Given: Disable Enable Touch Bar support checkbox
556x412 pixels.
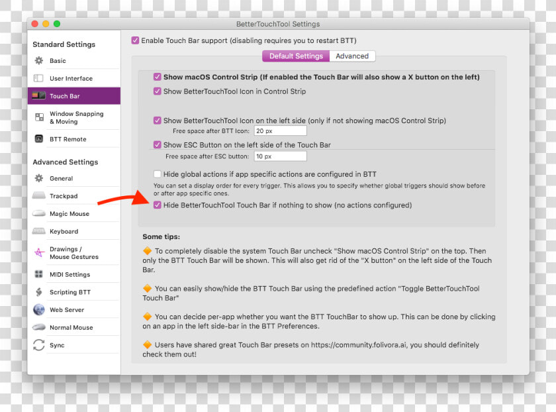Looking at the screenshot, I should tap(135, 40).
